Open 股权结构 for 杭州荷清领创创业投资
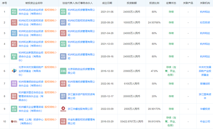The height and width of the screenshot is (129, 213). [51, 82]
